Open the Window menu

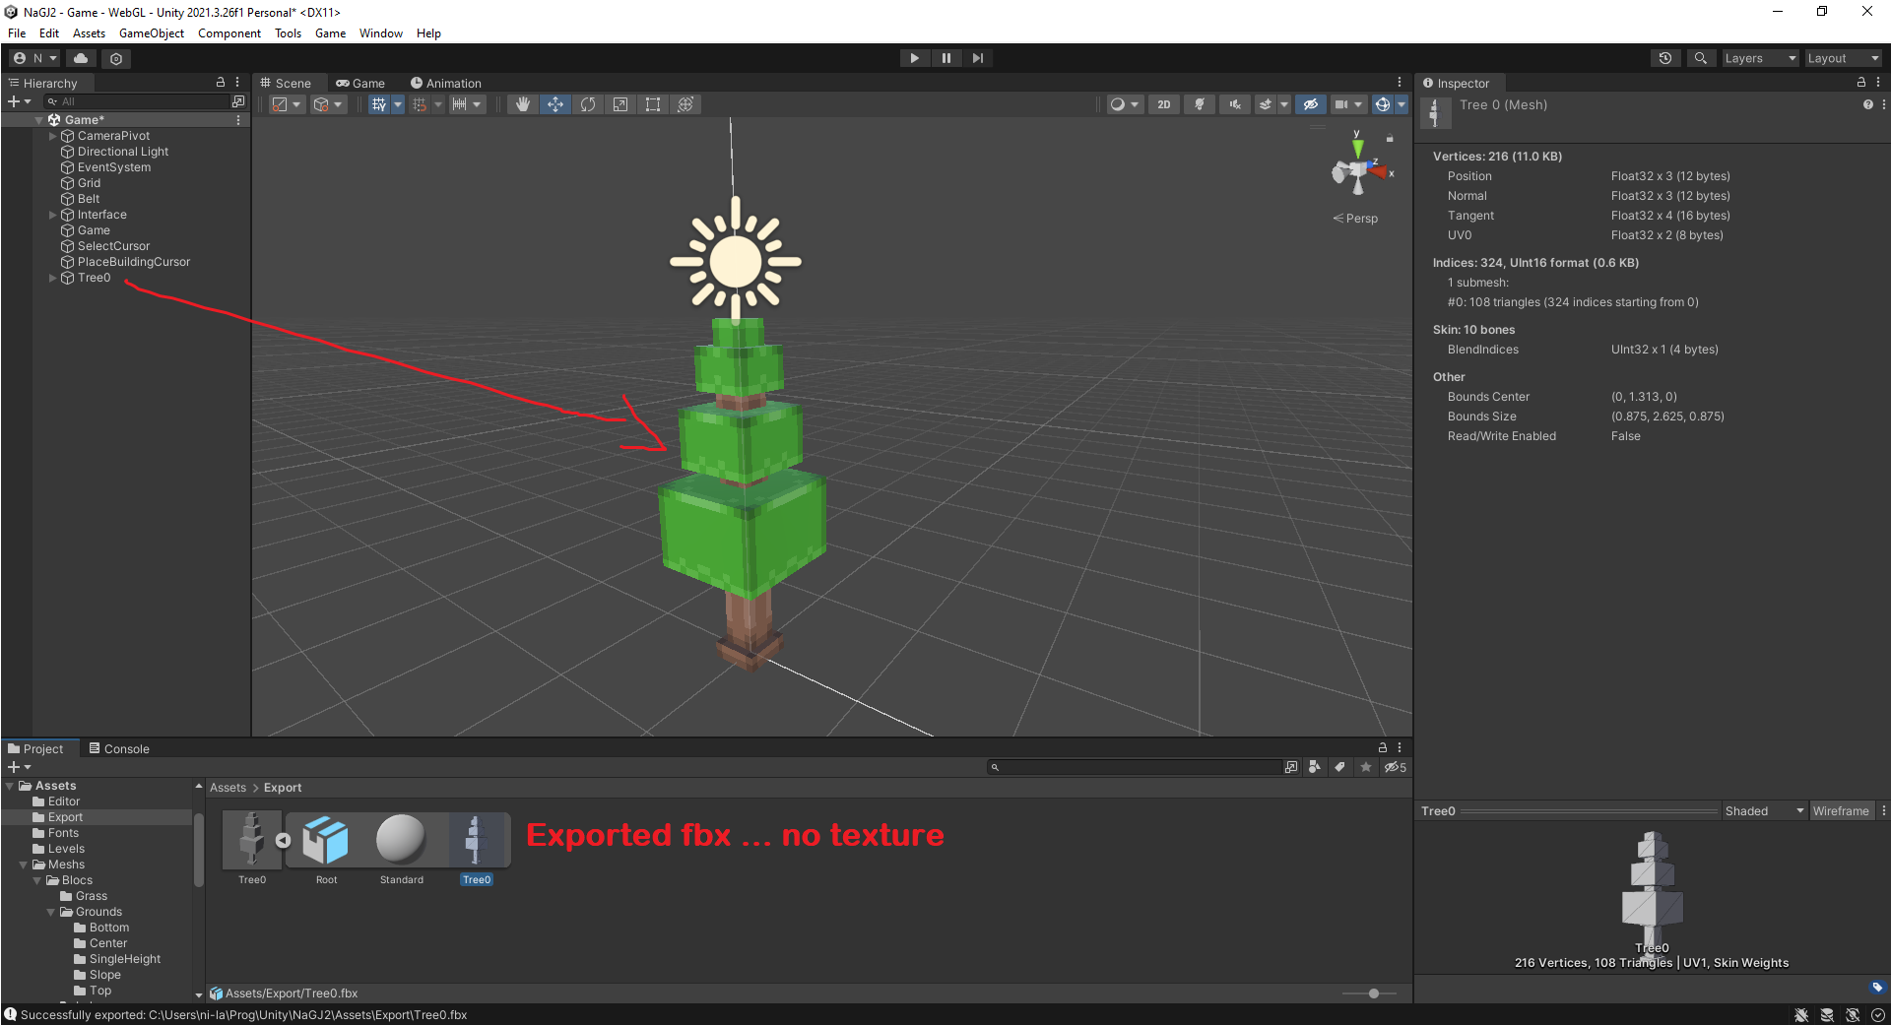point(380,32)
